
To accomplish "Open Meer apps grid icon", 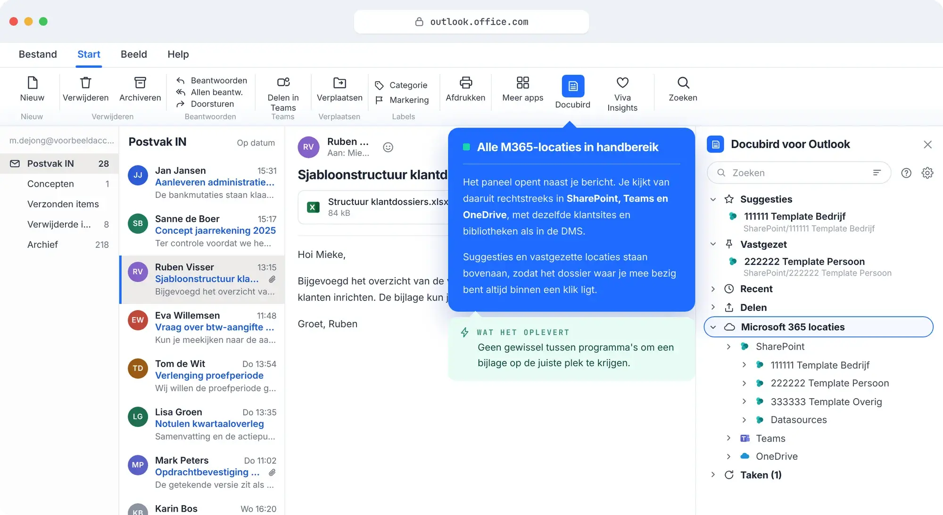I will point(522,83).
